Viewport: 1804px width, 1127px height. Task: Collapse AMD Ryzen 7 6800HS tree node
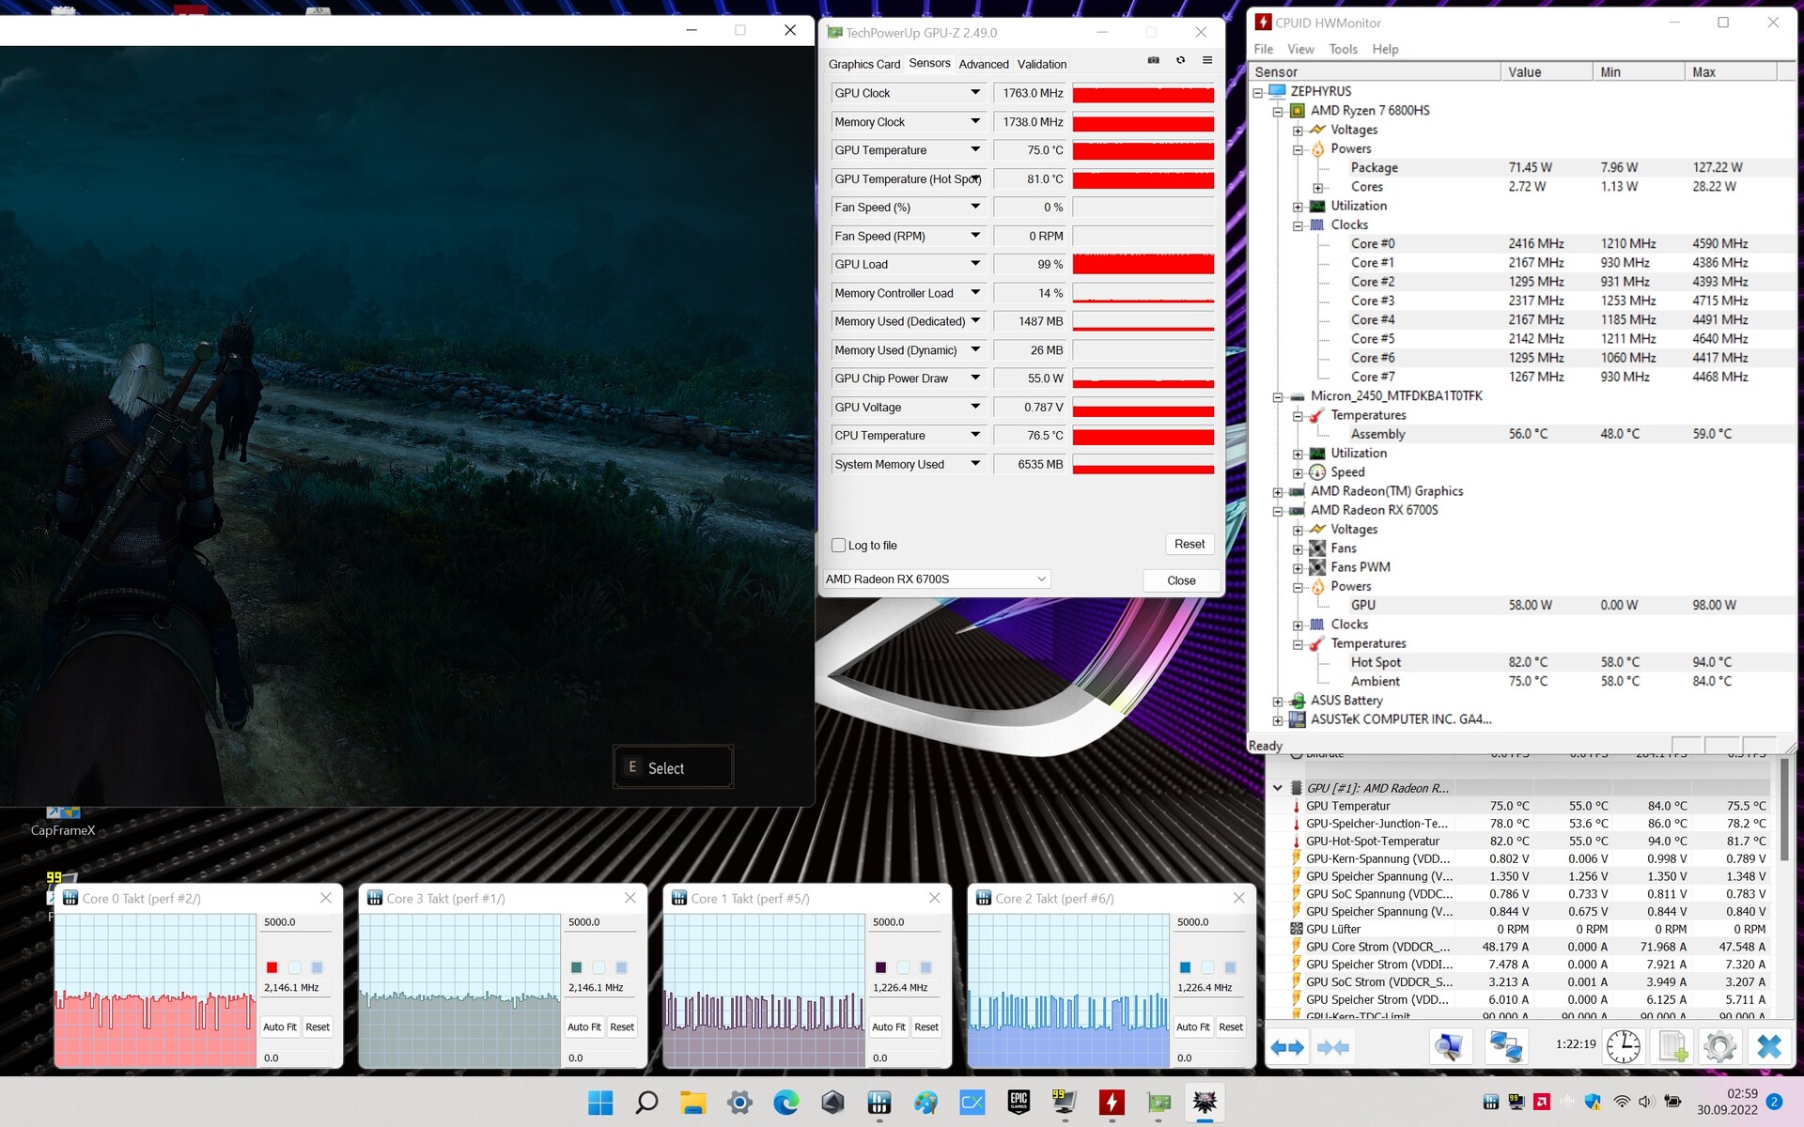click(x=1277, y=111)
